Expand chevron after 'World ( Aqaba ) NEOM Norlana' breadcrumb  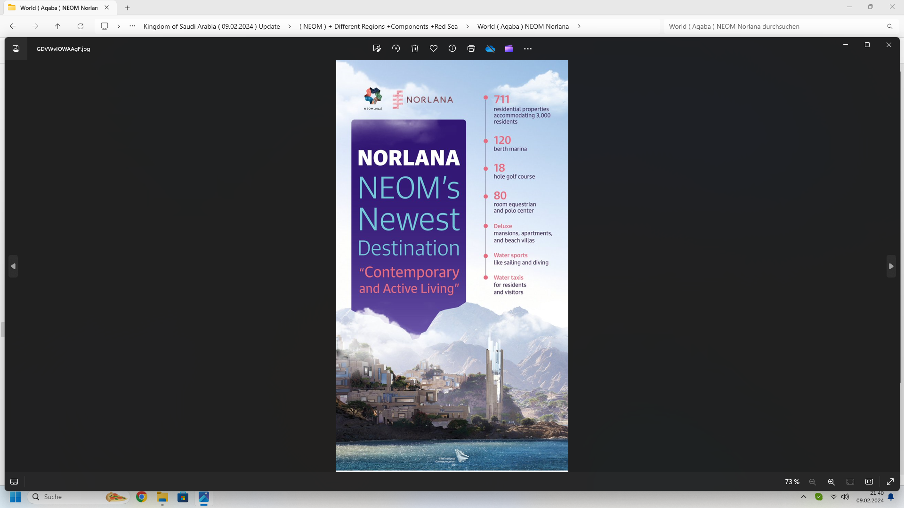point(579,26)
